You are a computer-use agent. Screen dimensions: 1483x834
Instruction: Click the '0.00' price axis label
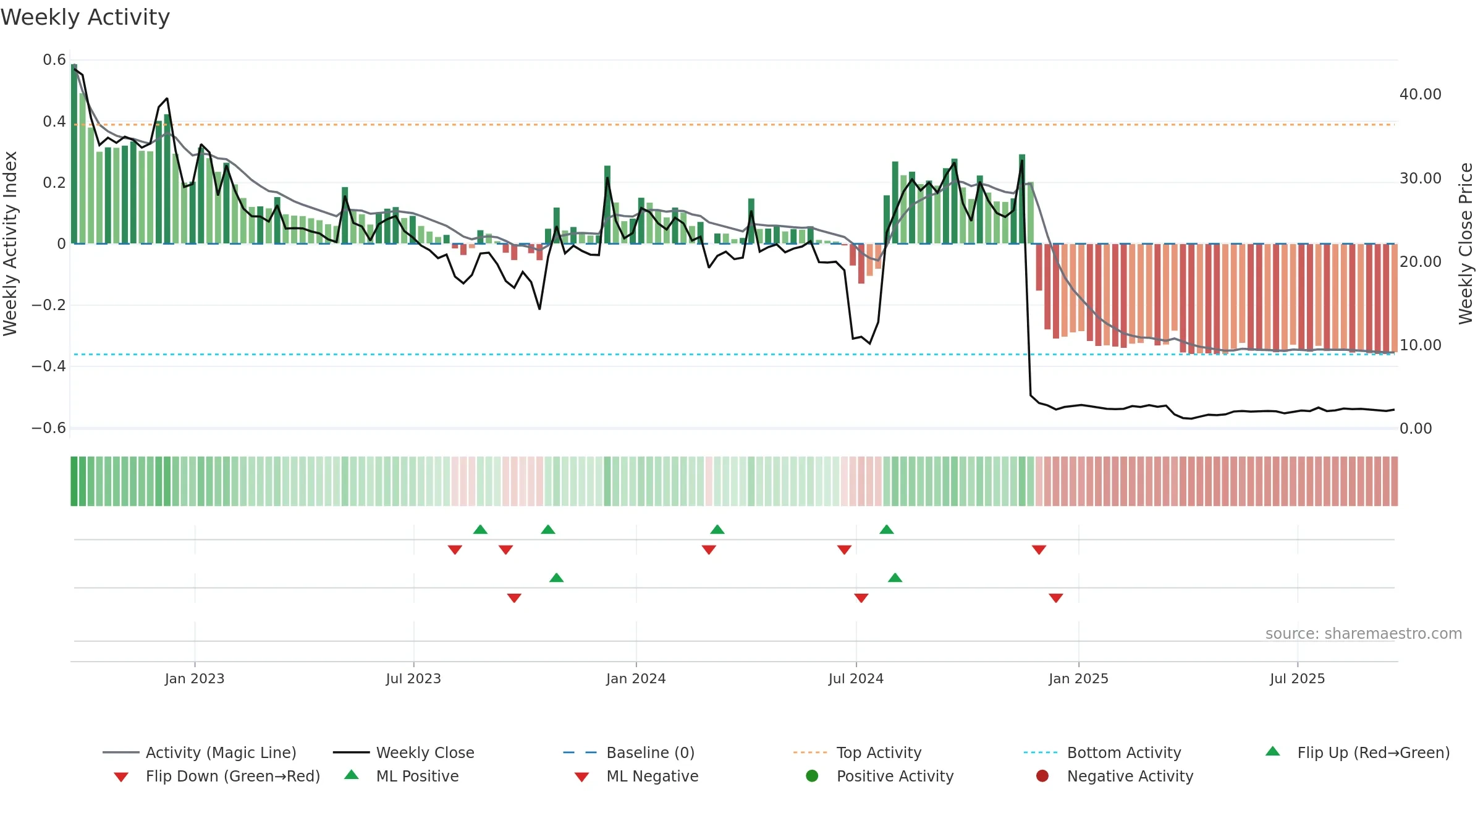[1416, 428]
